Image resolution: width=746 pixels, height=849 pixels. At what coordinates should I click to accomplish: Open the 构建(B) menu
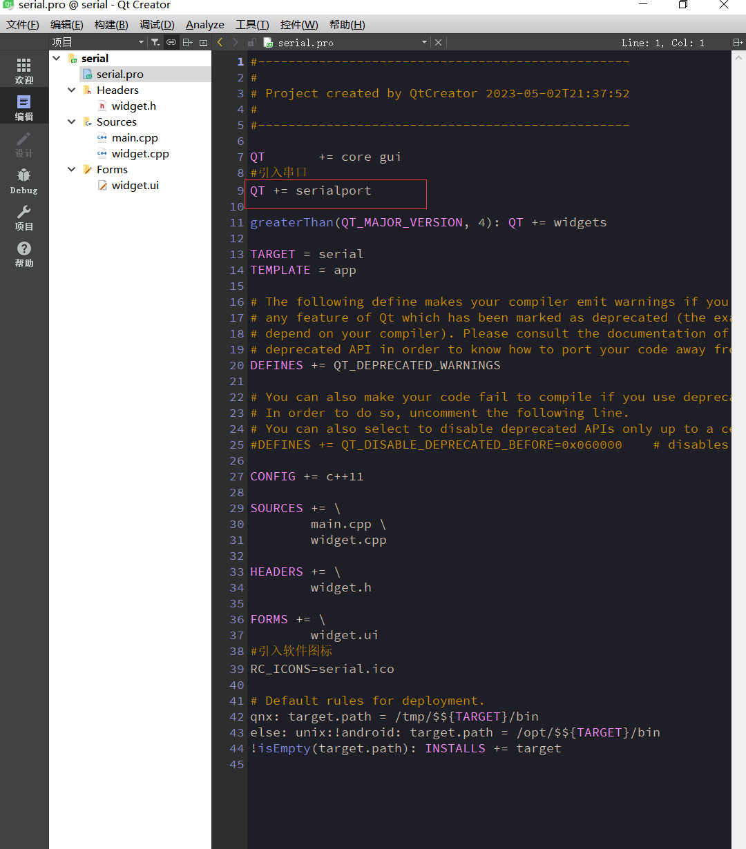pos(111,25)
